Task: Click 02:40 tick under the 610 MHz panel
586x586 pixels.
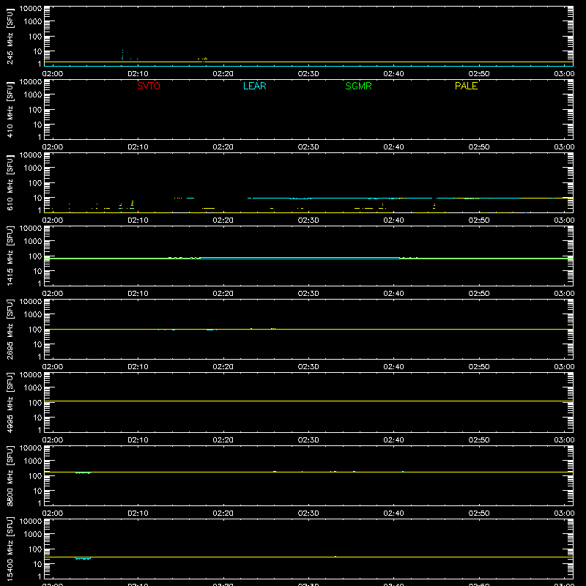Action: coord(393,220)
